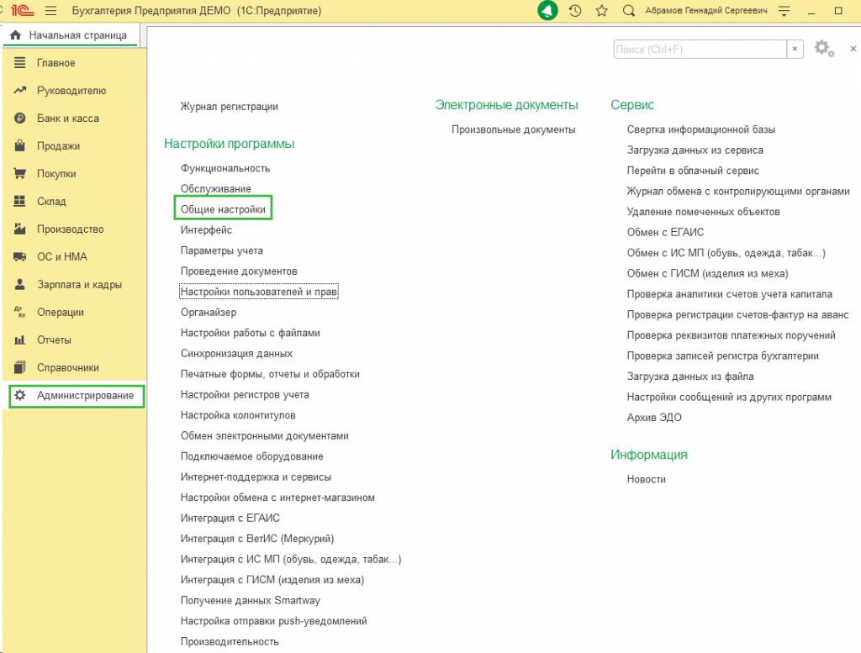Open Перейти в облачный сервис
Screen dimensions: 861x653
point(693,171)
